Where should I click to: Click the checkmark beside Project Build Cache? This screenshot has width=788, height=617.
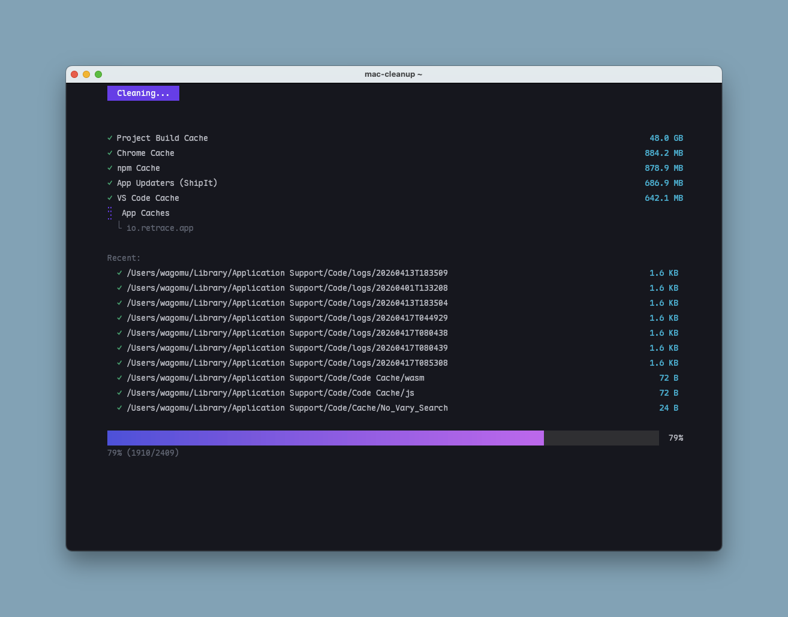pyautogui.click(x=110, y=138)
